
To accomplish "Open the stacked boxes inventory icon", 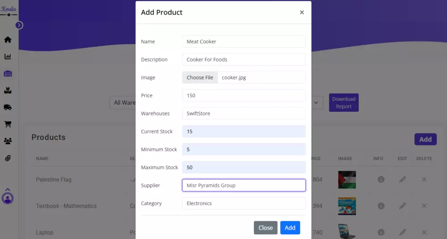I will tap(8, 91).
